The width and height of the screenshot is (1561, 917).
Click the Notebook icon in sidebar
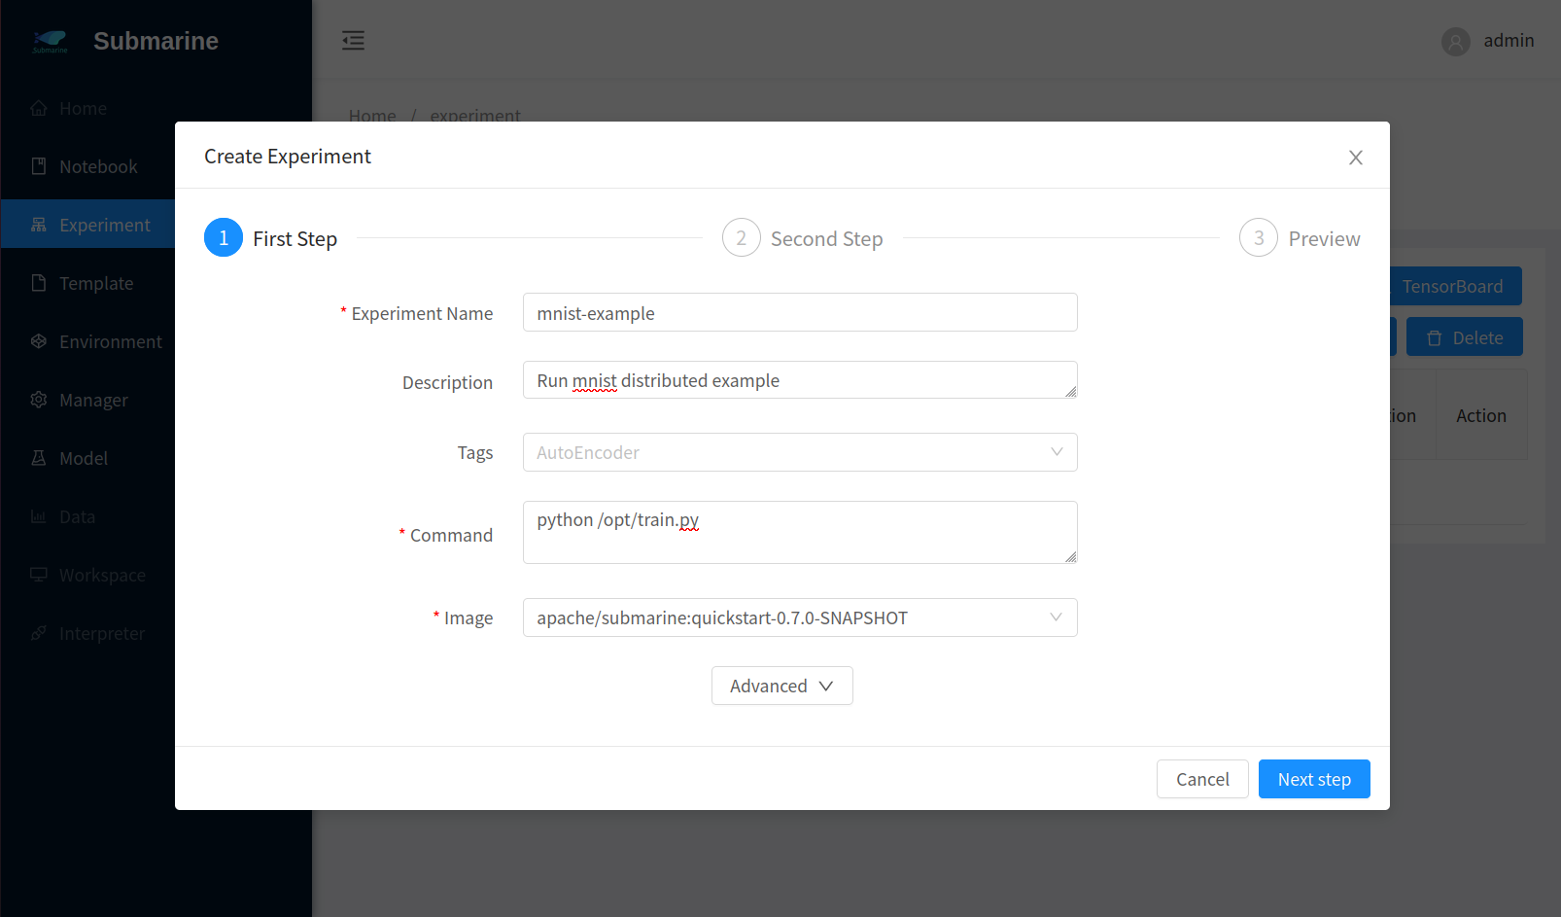pos(39,166)
